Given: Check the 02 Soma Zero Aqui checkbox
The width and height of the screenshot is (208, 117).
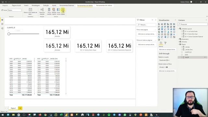Looking at the screenshot, I should coord(182,34).
